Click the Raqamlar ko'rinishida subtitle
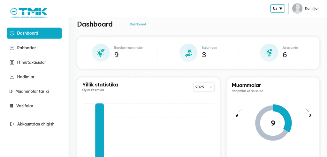The image size is (327, 157). point(247,91)
